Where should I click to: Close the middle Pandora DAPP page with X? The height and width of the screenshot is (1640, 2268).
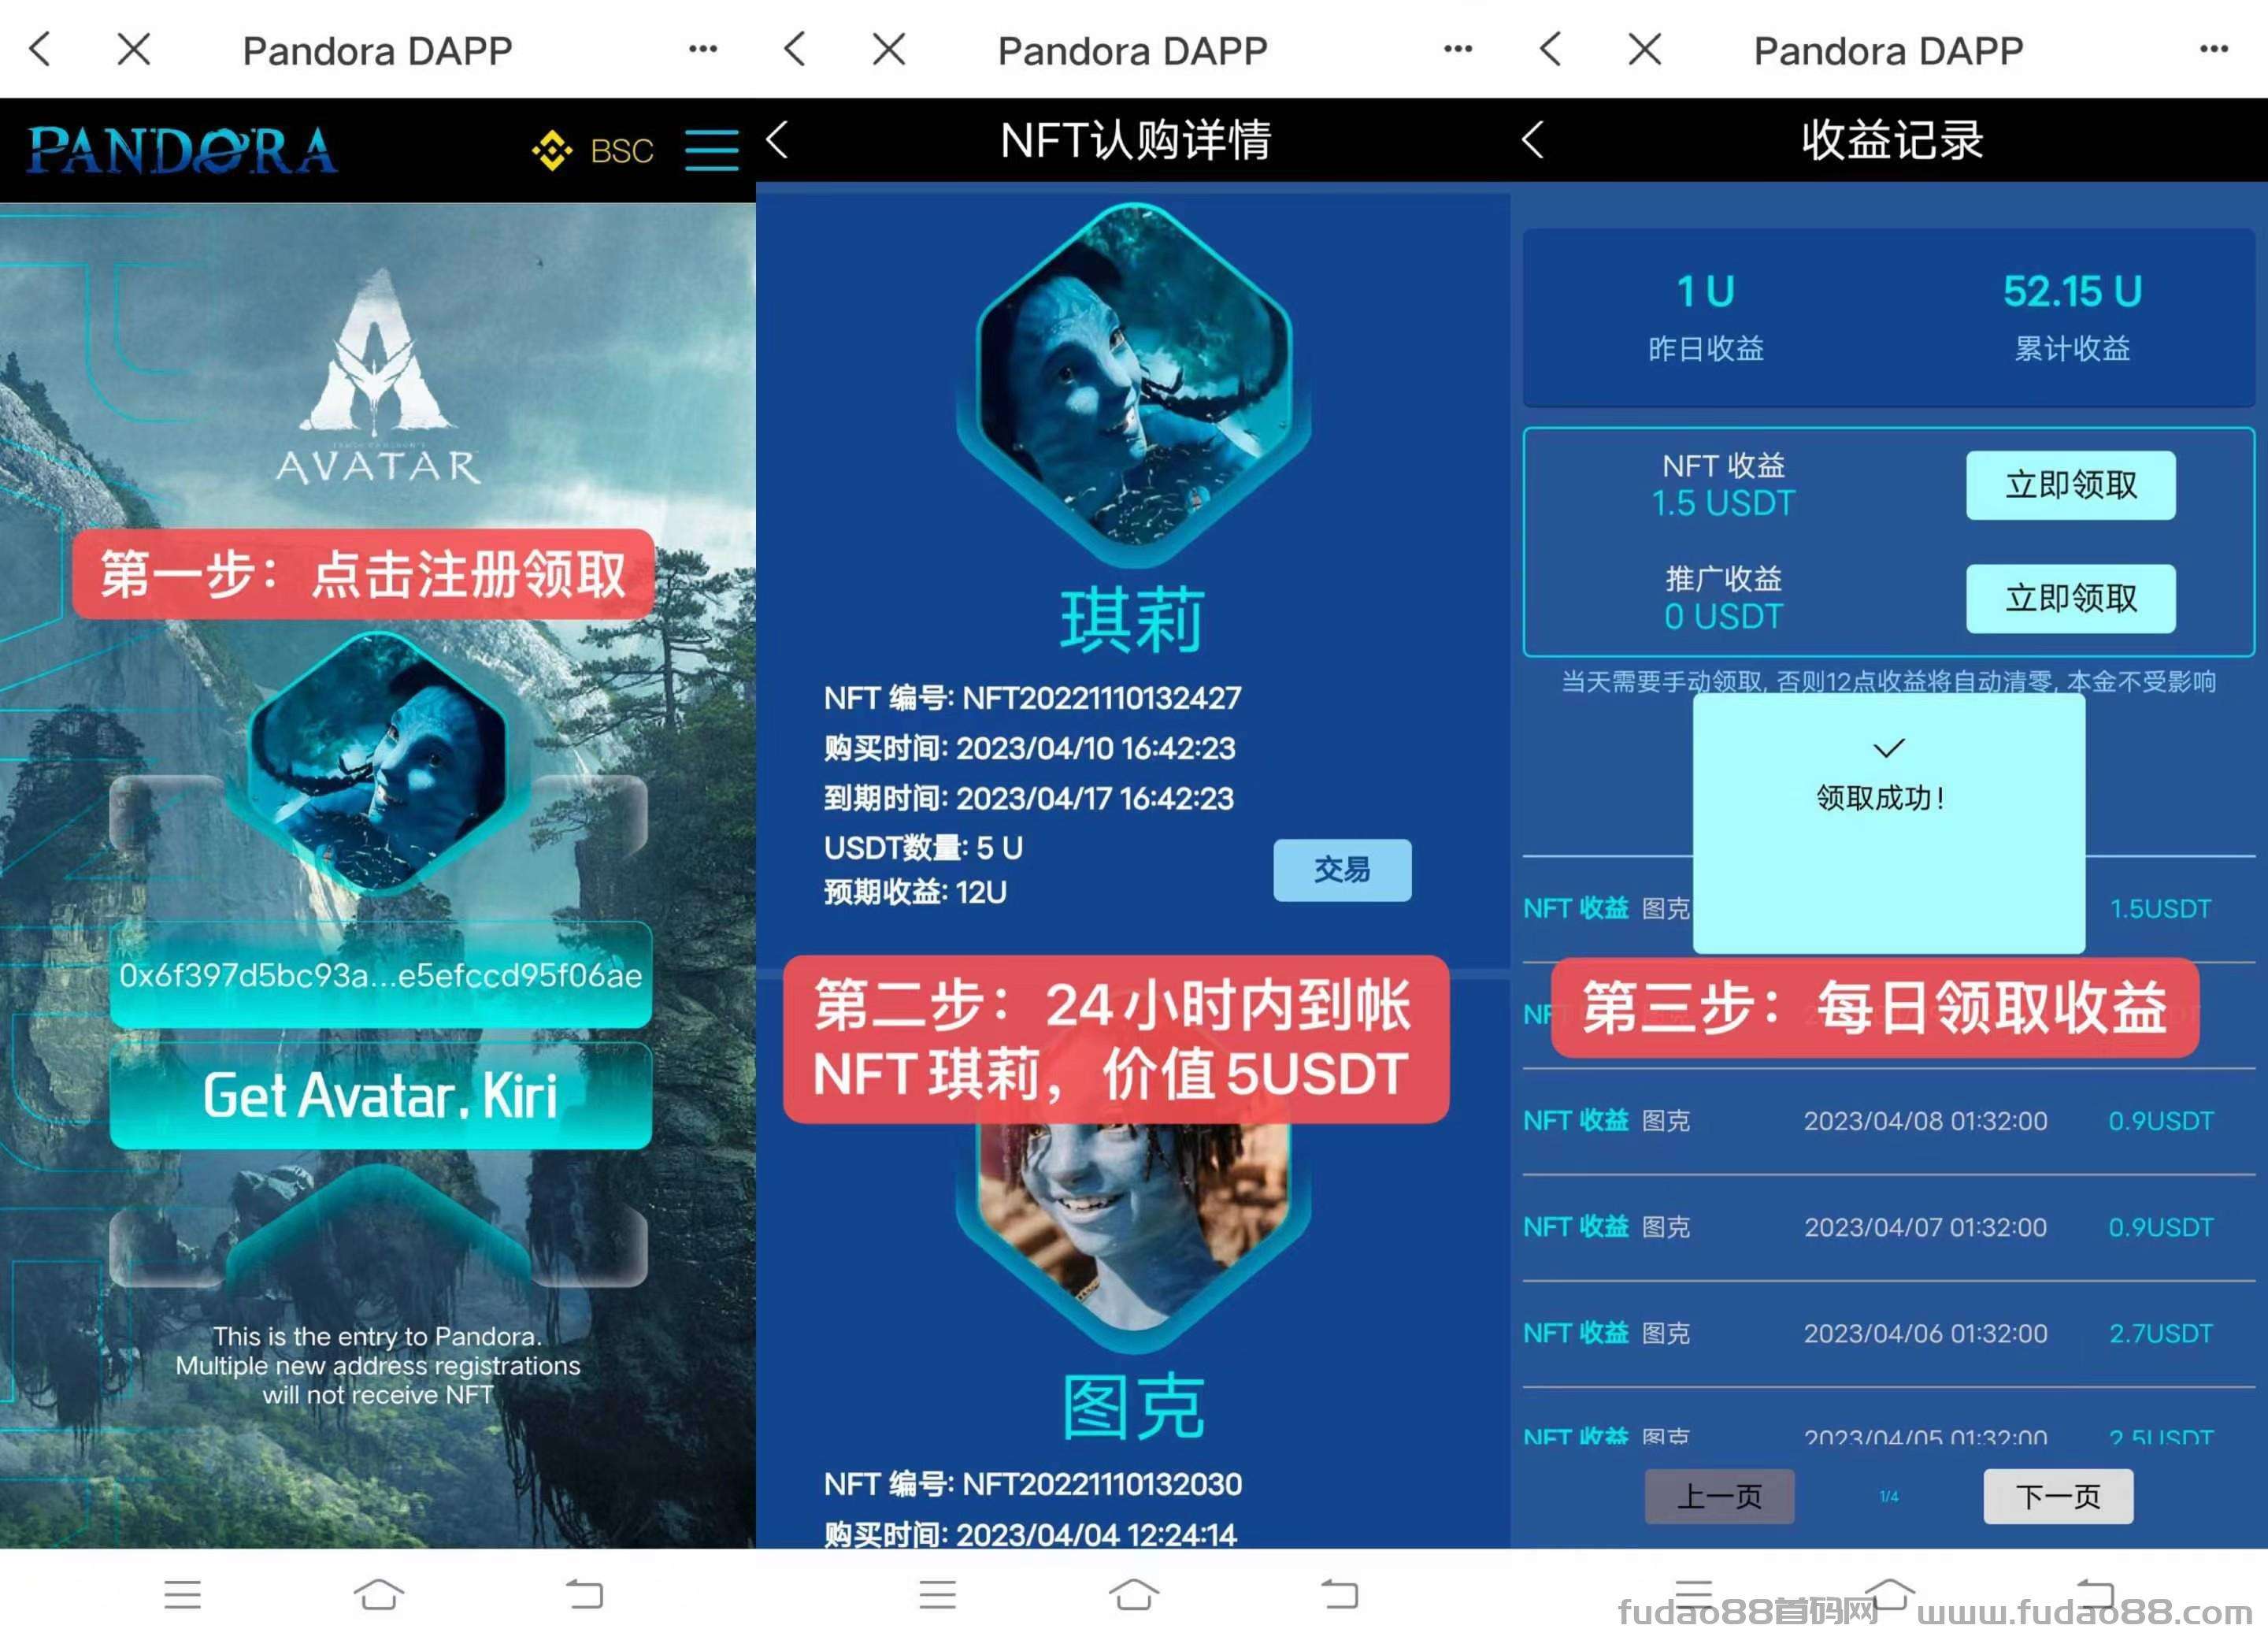pyautogui.click(x=888, y=48)
